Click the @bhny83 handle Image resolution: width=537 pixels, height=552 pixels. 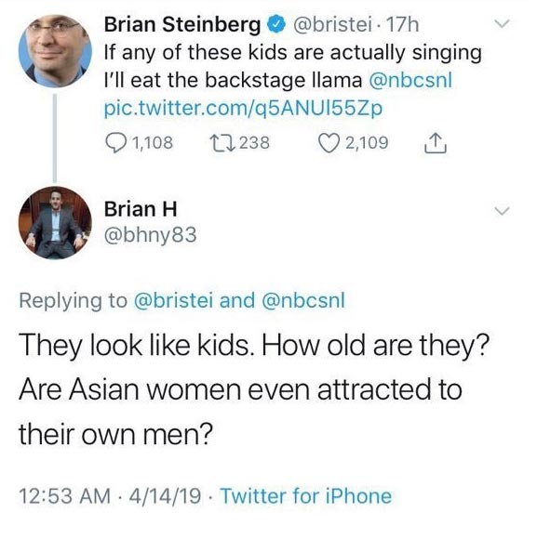[x=150, y=235]
